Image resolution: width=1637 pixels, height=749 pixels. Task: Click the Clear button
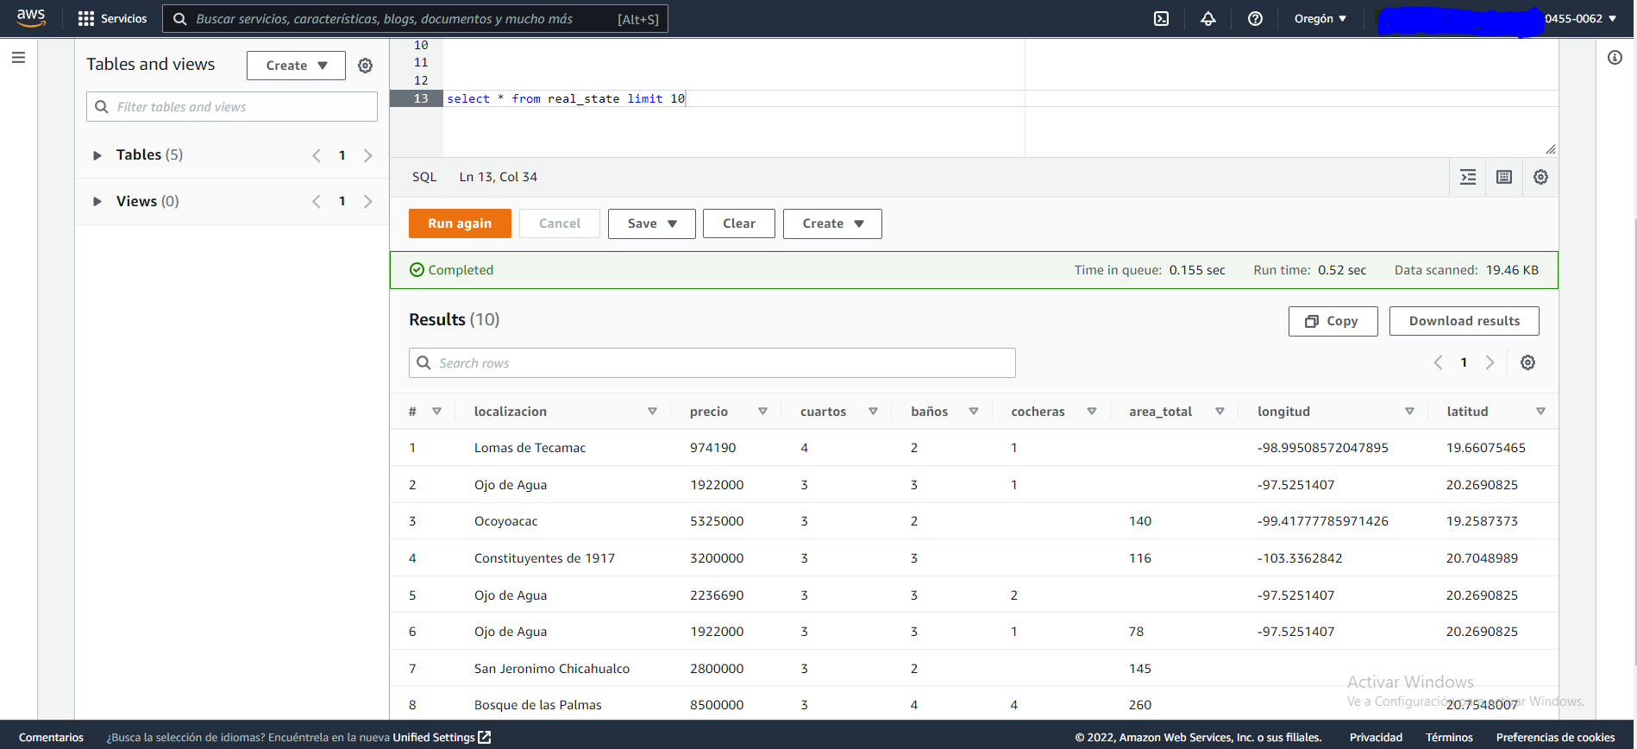pos(739,223)
